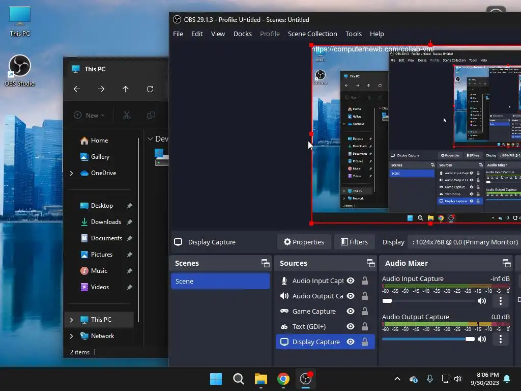Unpin Desktop using its pin icon
521x391 pixels.
point(130,206)
